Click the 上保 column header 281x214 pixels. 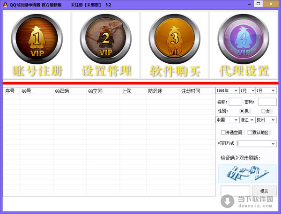tap(133, 91)
